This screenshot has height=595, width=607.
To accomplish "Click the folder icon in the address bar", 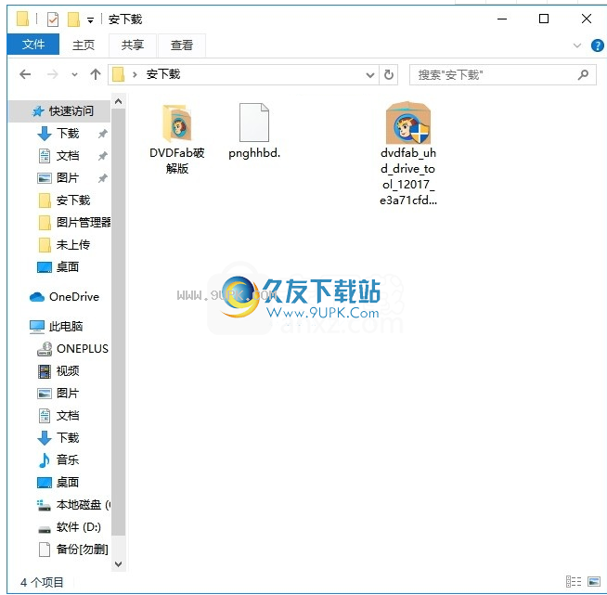I will click(x=118, y=74).
